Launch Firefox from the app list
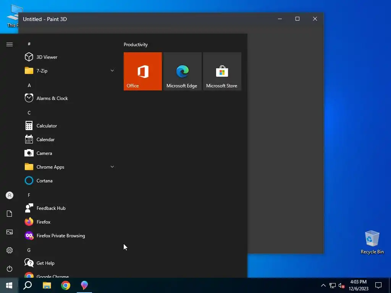391x293 pixels. tap(69, 222)
